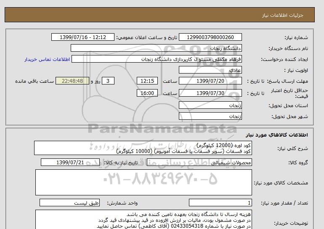Click remaining days field showing 3

coord(108,81)
